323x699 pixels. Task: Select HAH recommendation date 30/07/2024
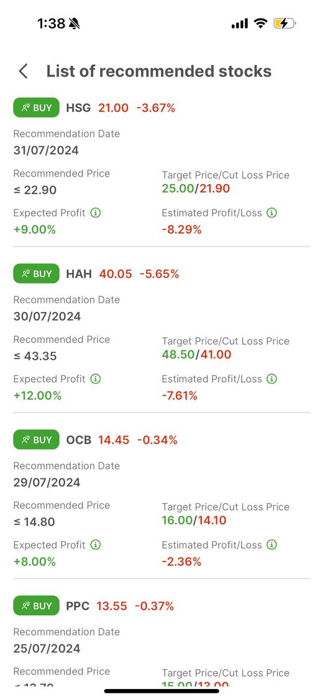tap(47, 316)
